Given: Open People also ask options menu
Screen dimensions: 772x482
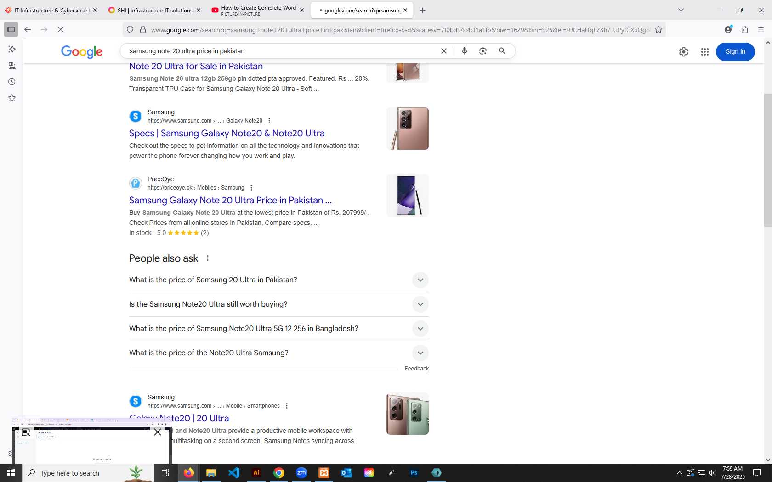Looking at the screenshot, I should pyautogui.click(x=208, y=258).
